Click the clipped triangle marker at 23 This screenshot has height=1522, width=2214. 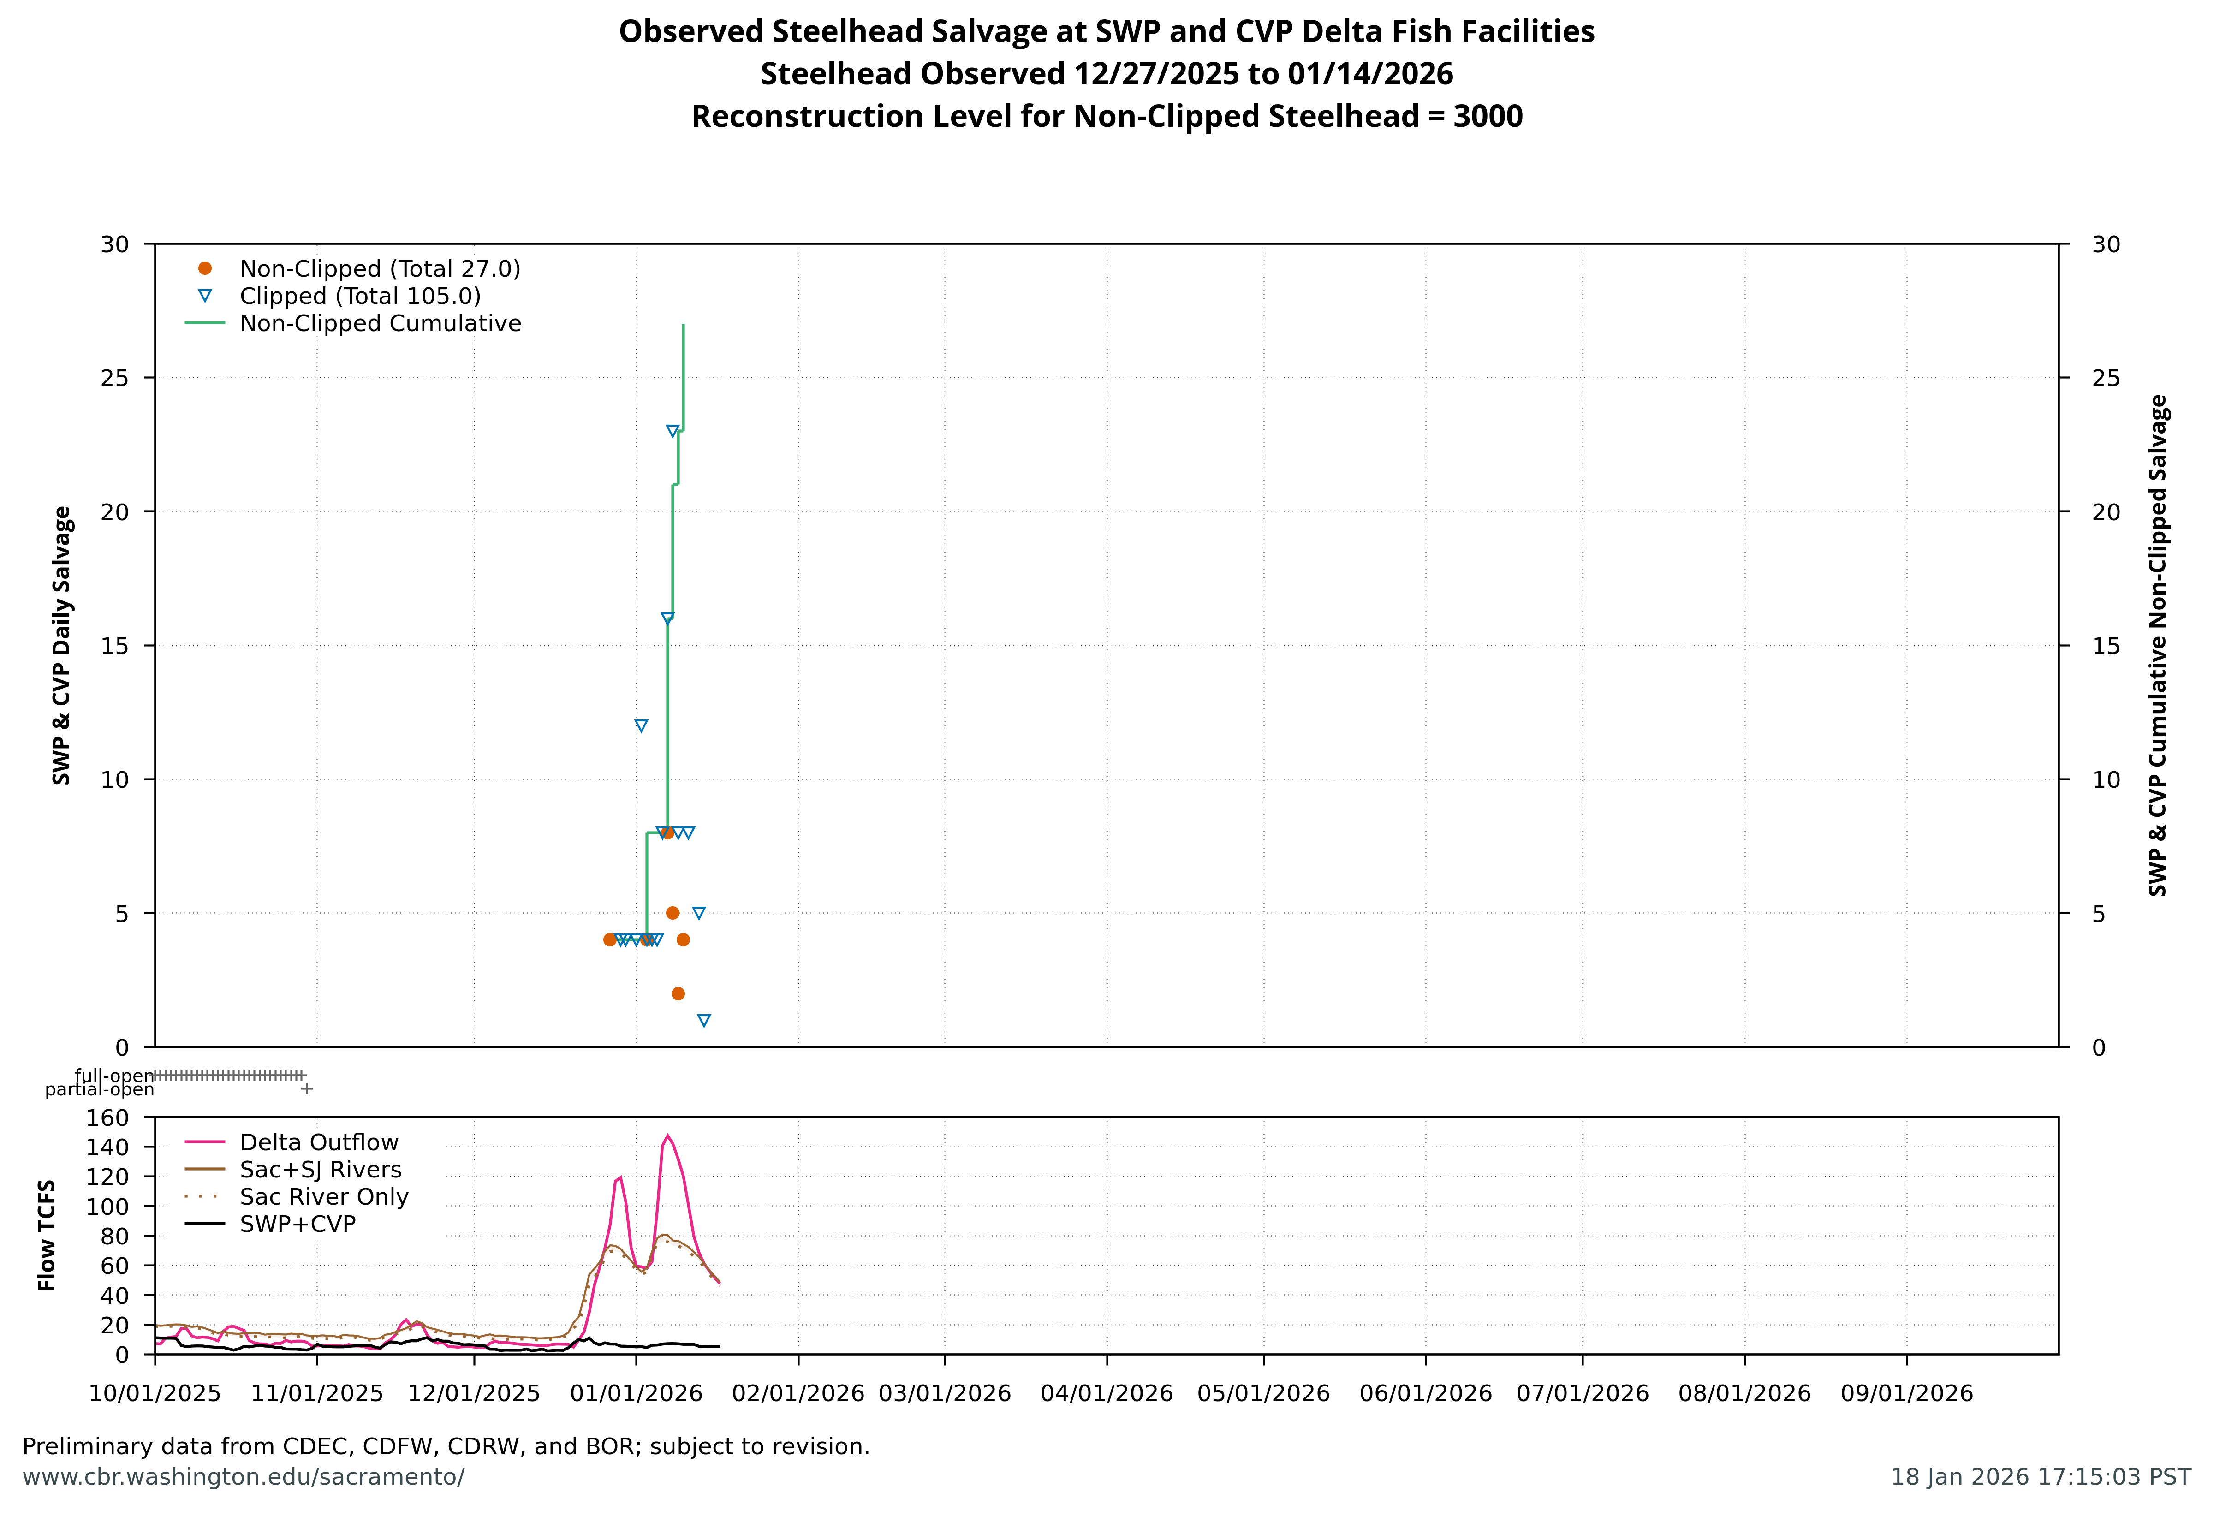672,431
